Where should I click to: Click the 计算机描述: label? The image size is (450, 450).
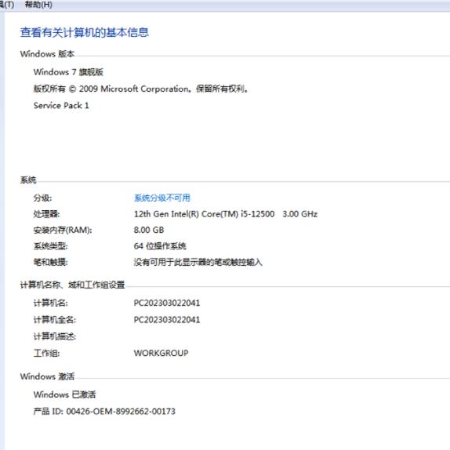pos(55,336)
